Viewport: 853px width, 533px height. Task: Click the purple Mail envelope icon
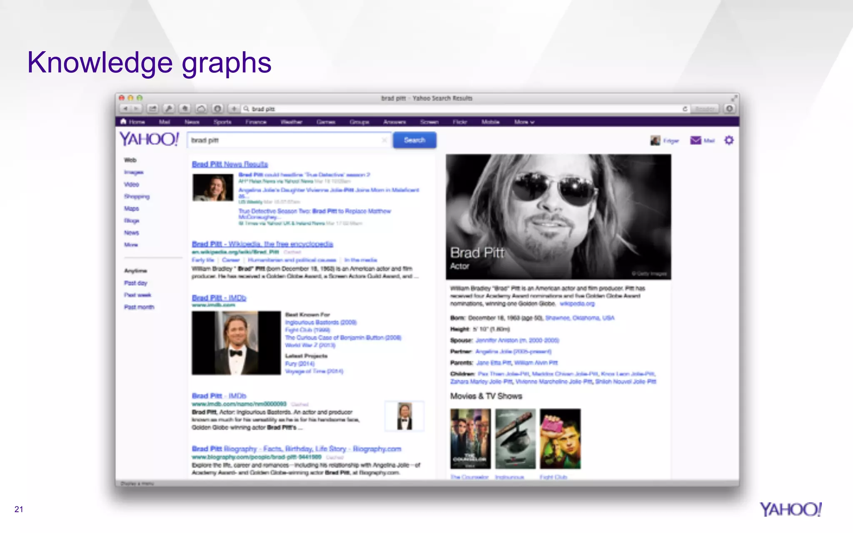(x=695, y=140)
